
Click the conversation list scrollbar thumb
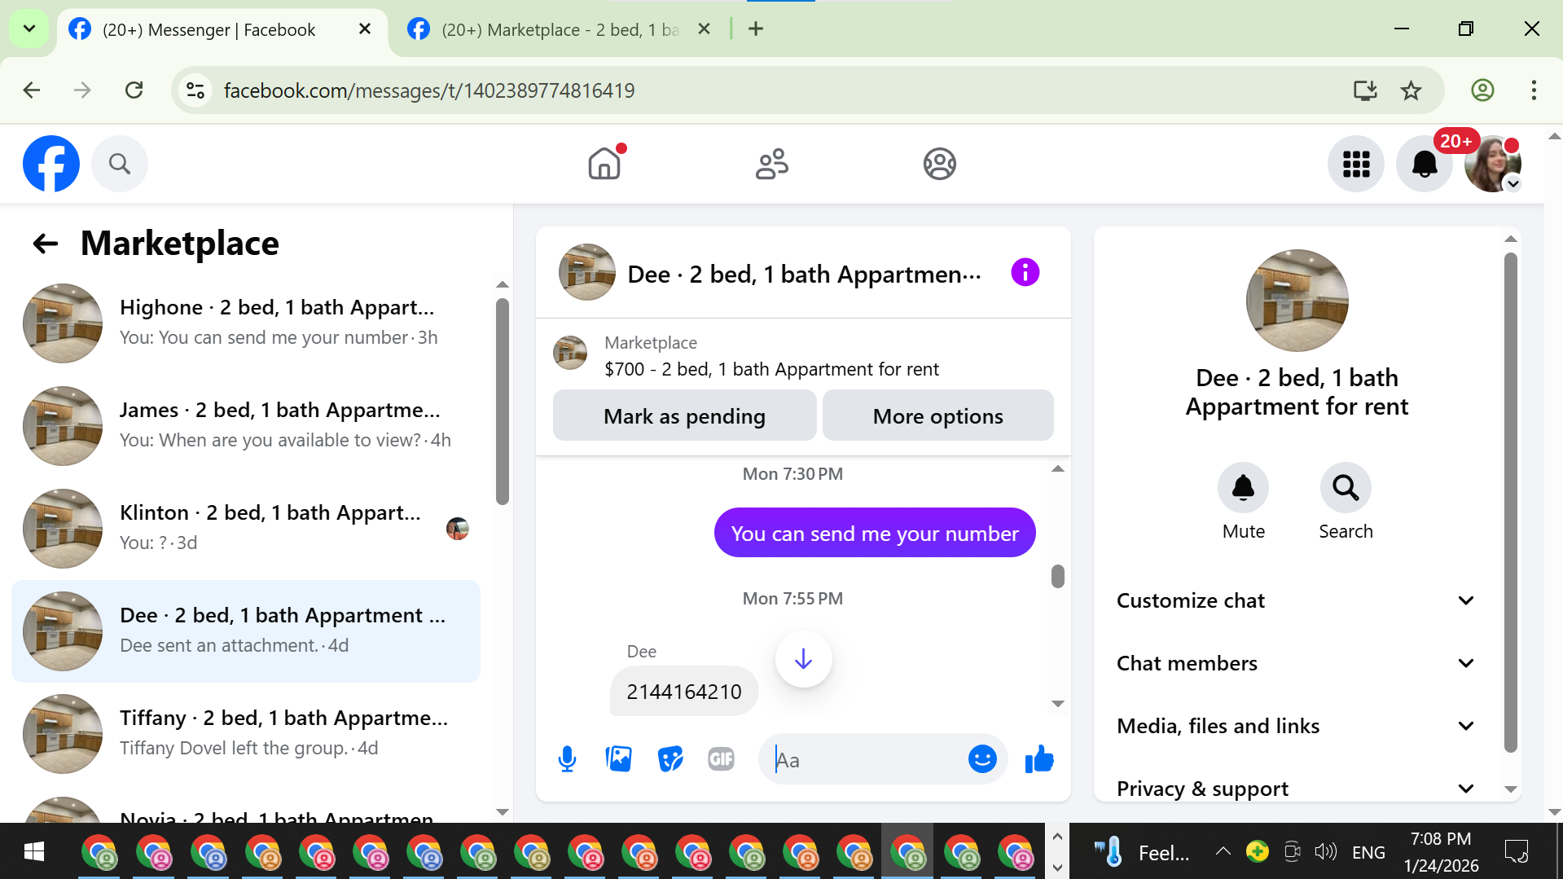503,402
